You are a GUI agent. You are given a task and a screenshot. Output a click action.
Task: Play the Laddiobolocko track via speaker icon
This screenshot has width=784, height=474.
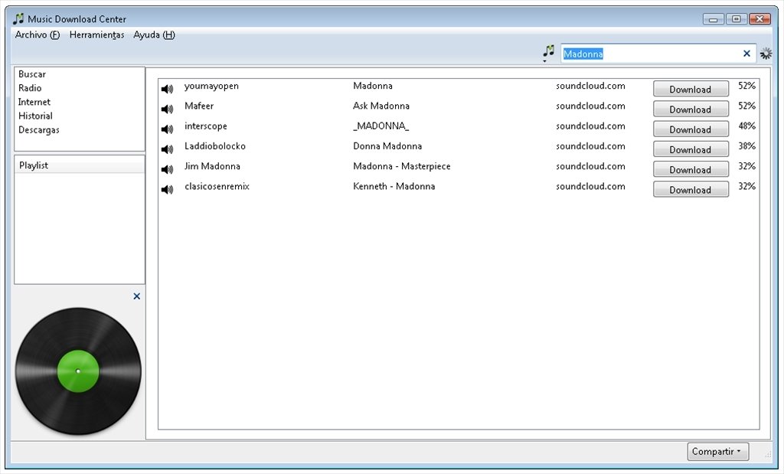point(167,149)
